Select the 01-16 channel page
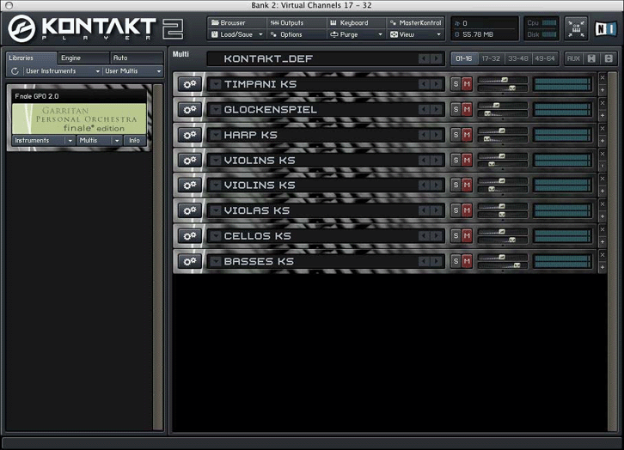The height and width of the screenshot is (450, 624). (x=464, y=59)
